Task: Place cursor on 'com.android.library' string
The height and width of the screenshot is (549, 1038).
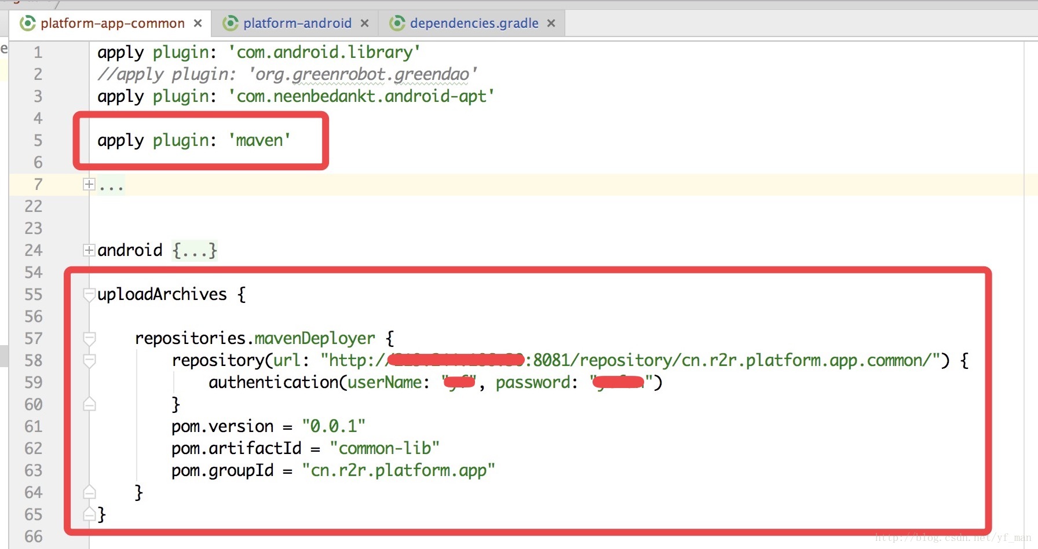Action: point(324,53)
